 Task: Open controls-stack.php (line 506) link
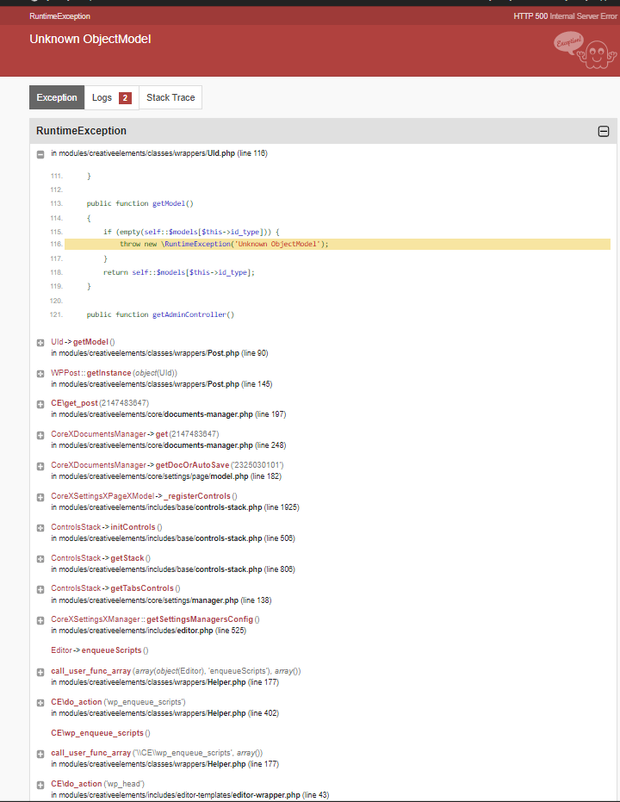click(173, 538)
